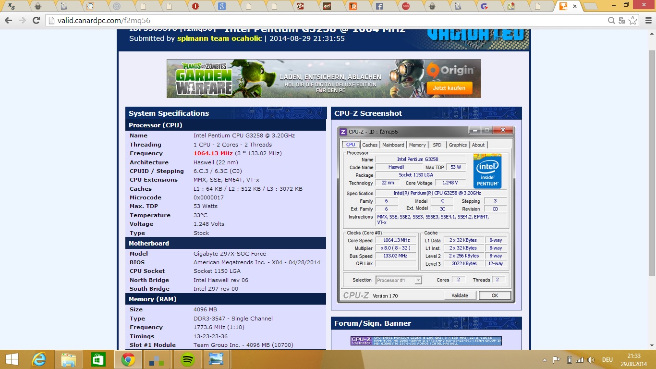
Task: Switch to the red spiky badge tab
Action: click(x=195, y=6)
